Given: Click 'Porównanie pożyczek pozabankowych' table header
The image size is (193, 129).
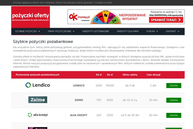Looking at the screenshot, I should 37,75.
